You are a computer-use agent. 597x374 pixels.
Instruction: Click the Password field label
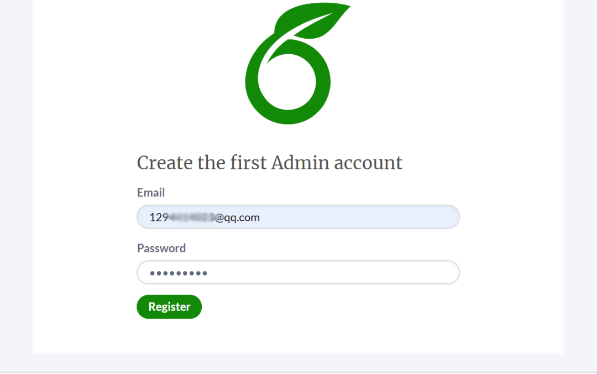[x=161, y=248]
